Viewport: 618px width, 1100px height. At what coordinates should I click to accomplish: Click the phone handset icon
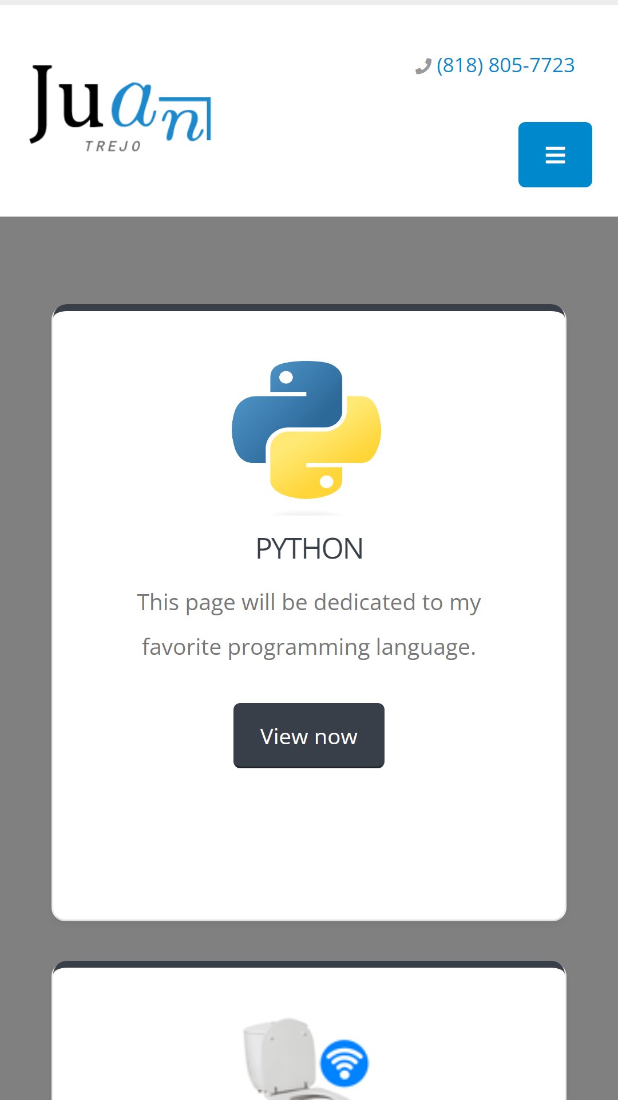click(423, 66)
